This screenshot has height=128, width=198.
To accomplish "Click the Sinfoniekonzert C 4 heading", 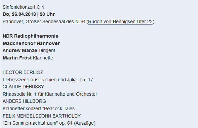I will pos(23,7).
